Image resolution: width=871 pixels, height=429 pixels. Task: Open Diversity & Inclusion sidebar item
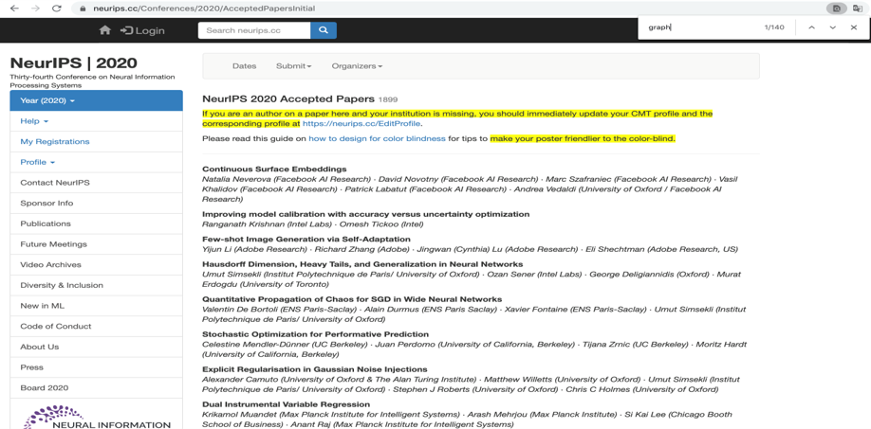tap(96, 285)
